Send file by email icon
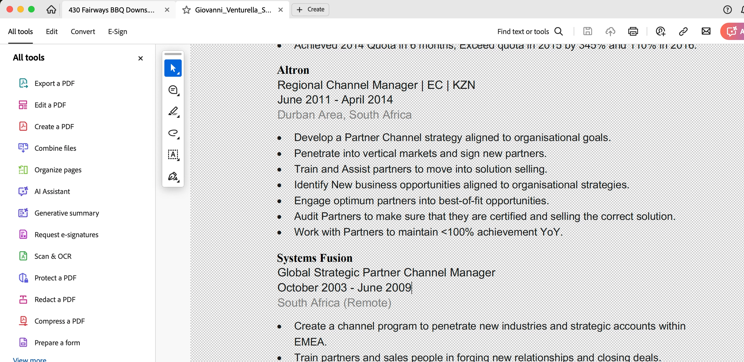 point(706,31)
